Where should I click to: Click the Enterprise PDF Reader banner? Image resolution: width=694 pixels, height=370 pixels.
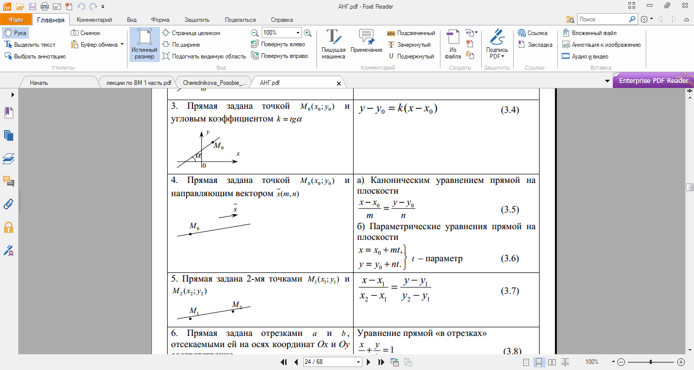653,81
